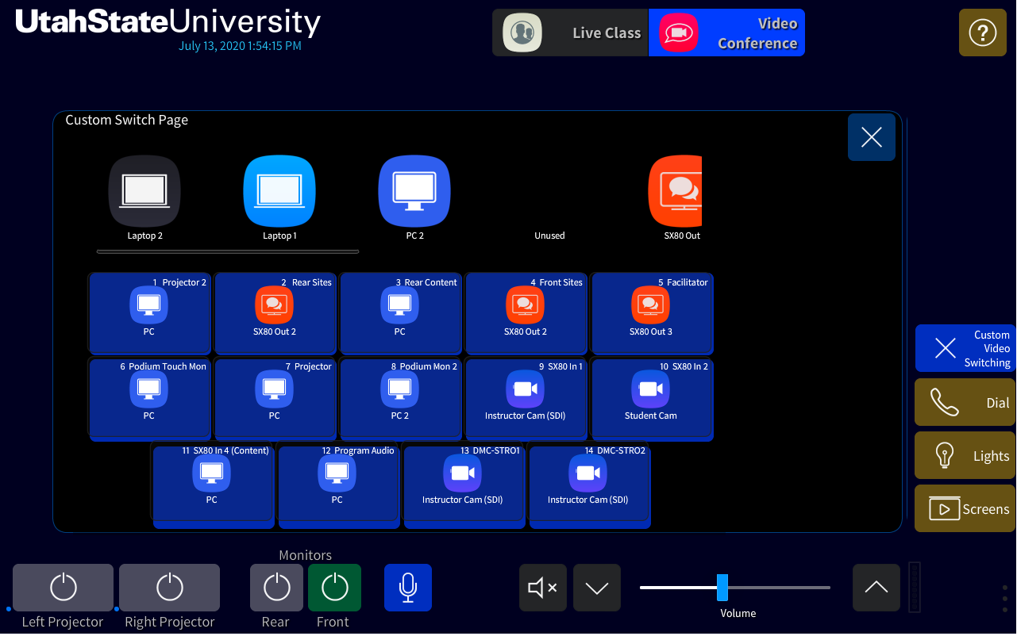Turn off the Front monitor
The height and width of the screenshot is (636, 1017).
334,588
